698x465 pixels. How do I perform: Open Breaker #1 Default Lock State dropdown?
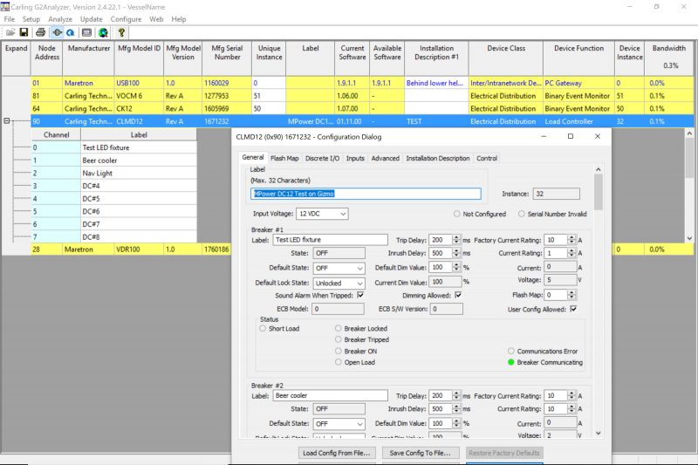[339, 283]
